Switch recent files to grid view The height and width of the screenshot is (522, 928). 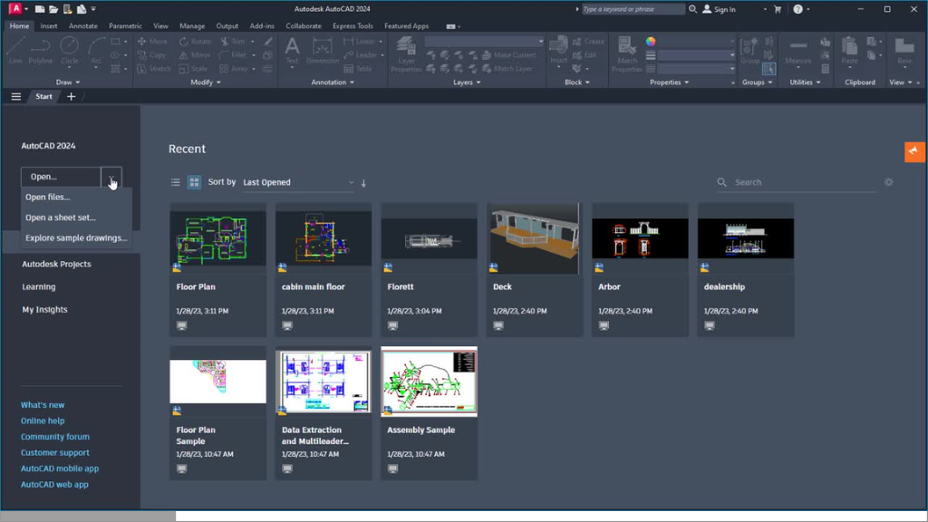(194, 182)
